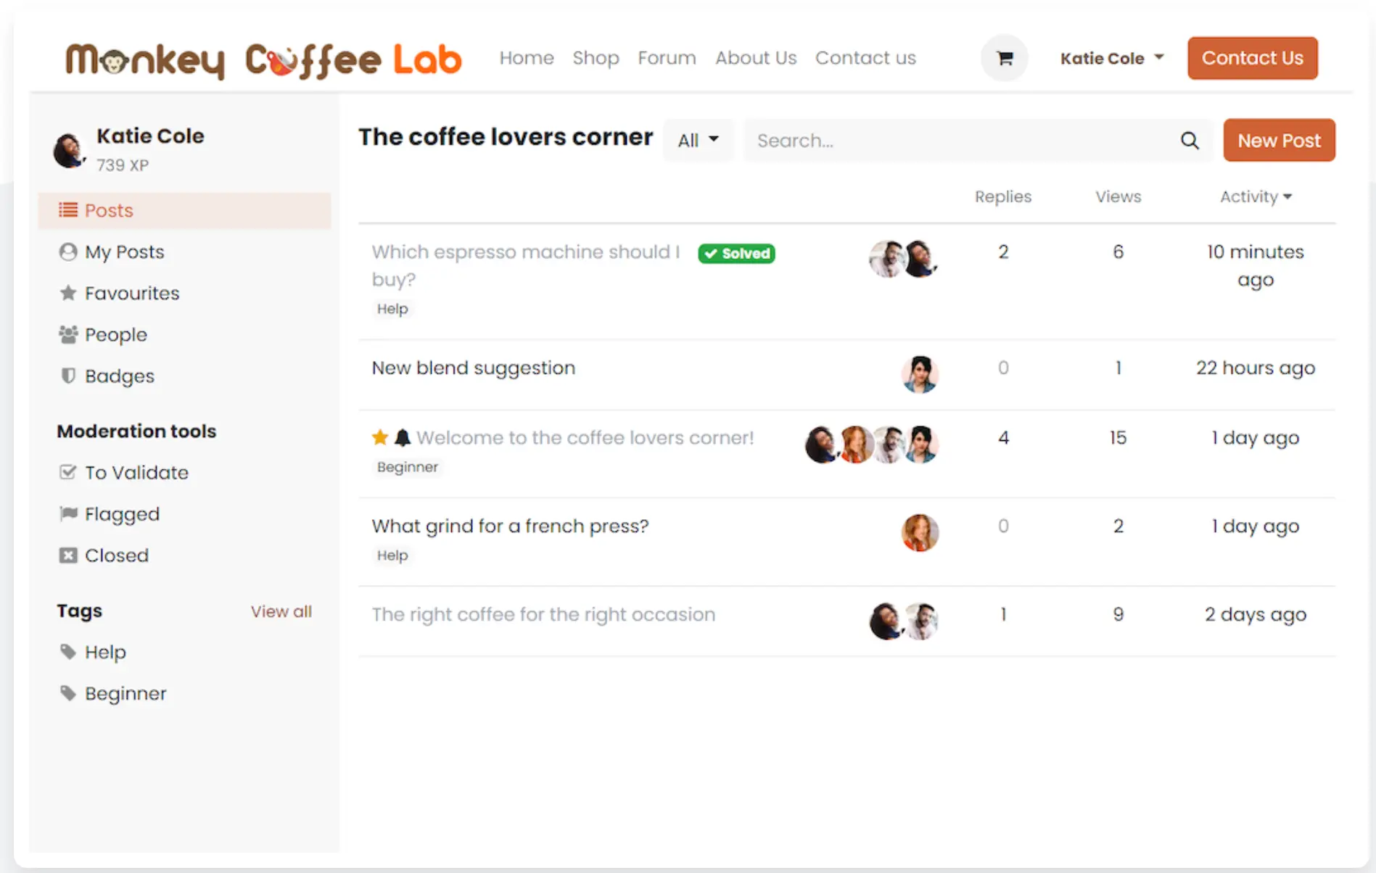The height and width of the screenshot is (873, 1376).
Task: Click the orange Contact Us button
Action: coord(1252,58)
